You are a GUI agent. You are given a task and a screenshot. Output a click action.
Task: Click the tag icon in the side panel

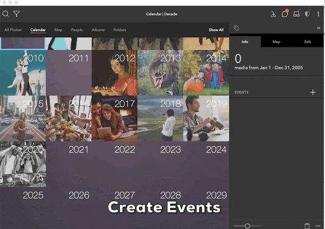pos(236,28)
